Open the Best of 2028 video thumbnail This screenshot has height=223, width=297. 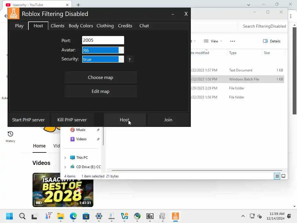(x=63, y=190)
